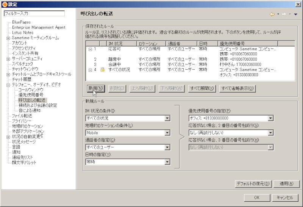This screenshot has height=207, width=303.
Task: Expand チャットルームとブロードキャストツール node
Action: pyautogui.click(x=8, y=74)
